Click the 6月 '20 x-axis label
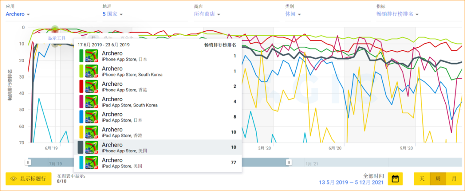The height and width of the screenshot is (191, 465). coord(335,148)
